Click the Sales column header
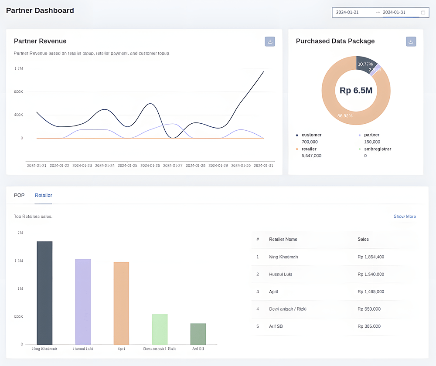Viewport: 436px width, 366px height. 363,239
